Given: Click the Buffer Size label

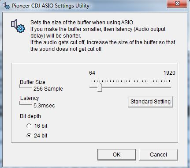Looking at the screenshot, I should (x=33, y=82).
